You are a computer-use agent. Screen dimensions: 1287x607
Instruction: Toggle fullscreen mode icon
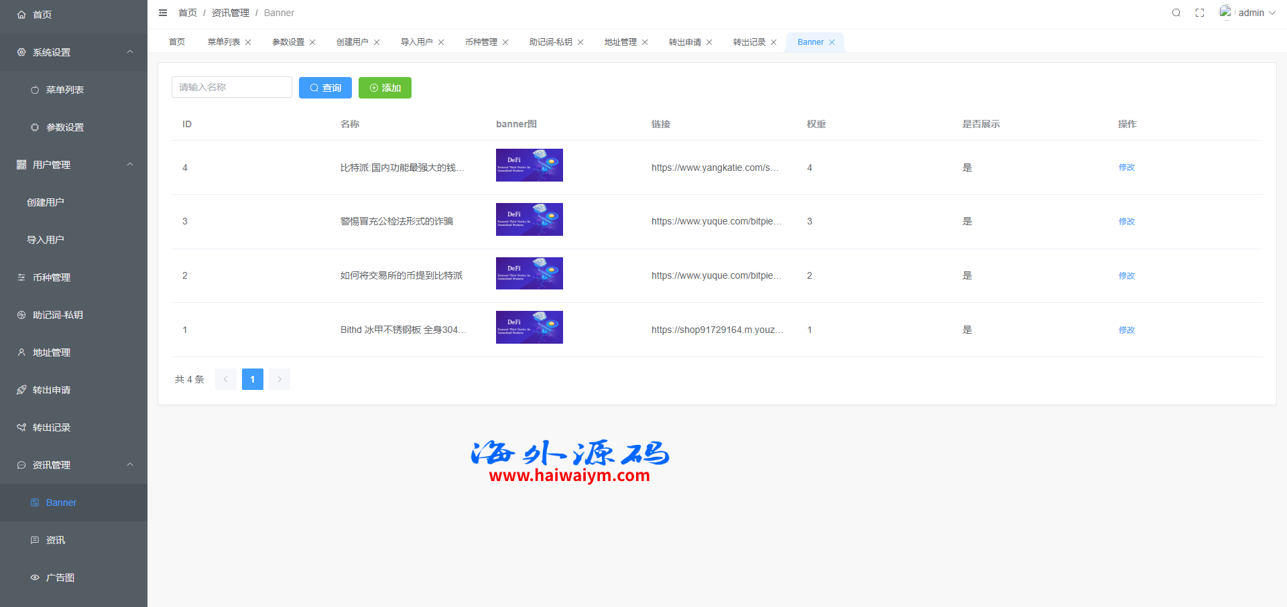click(x=1200, y=13)
